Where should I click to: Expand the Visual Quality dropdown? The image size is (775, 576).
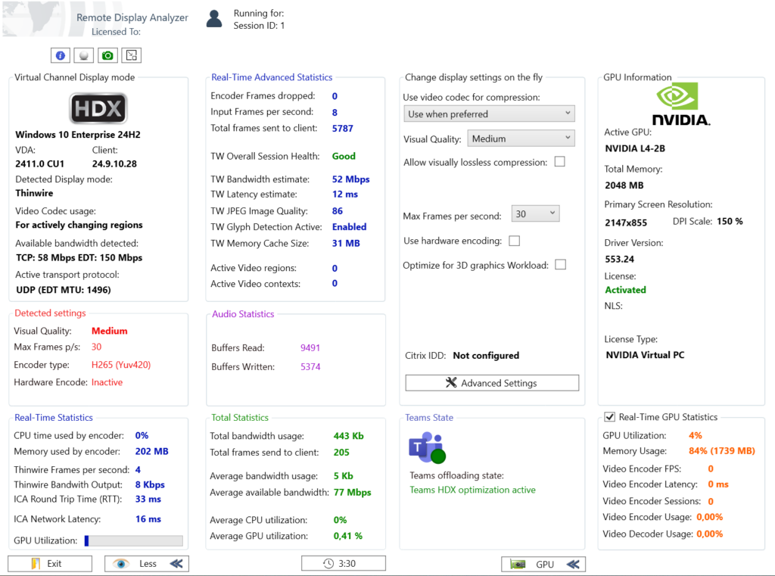point(520,139)
